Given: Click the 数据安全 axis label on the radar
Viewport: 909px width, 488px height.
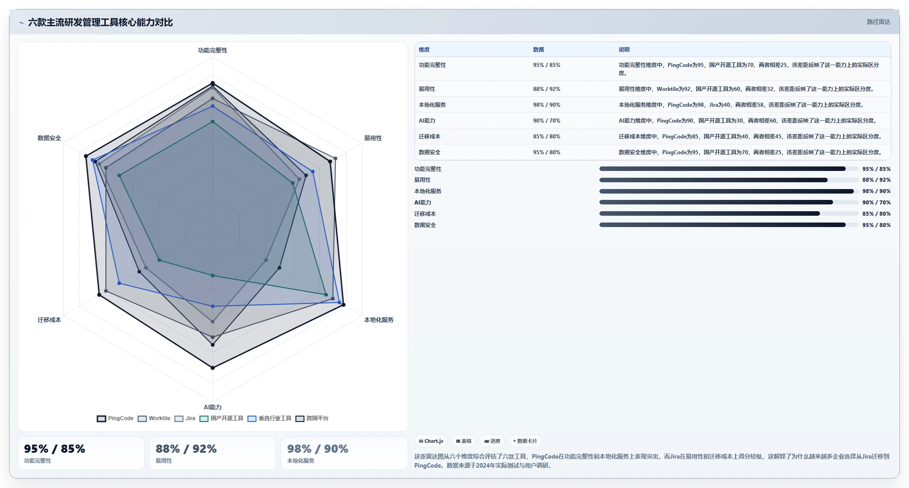Looking at the screenshot, I should point(49,138).
